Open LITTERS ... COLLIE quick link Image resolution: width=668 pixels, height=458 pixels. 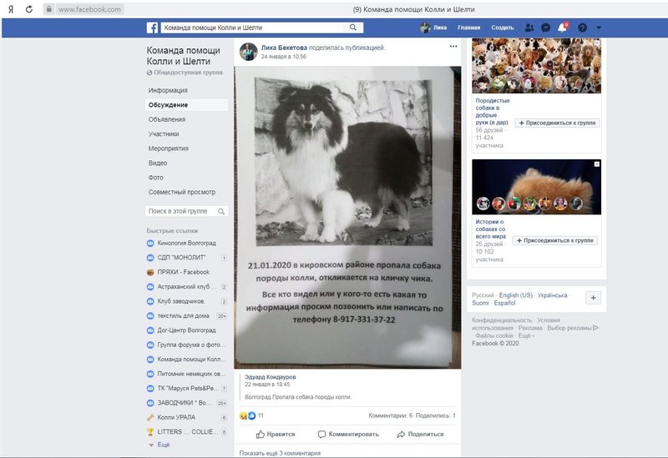tap(187, 431)
